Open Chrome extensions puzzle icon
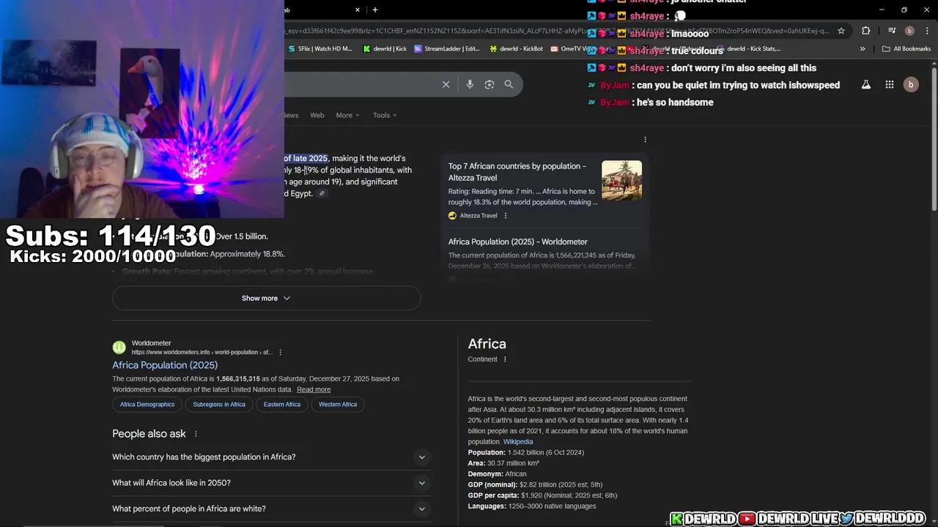938x527 pixels. [866, 31]
